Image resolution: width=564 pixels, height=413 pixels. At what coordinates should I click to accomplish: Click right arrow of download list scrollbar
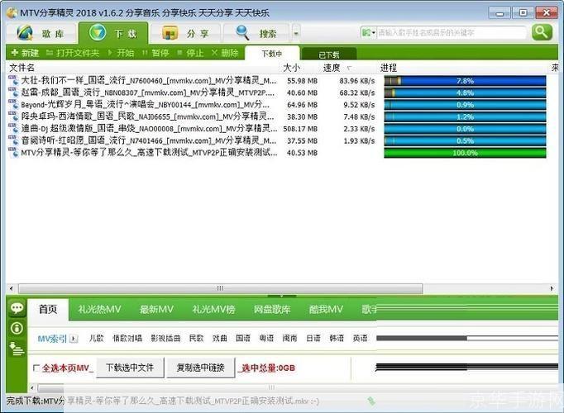point(552,288)
